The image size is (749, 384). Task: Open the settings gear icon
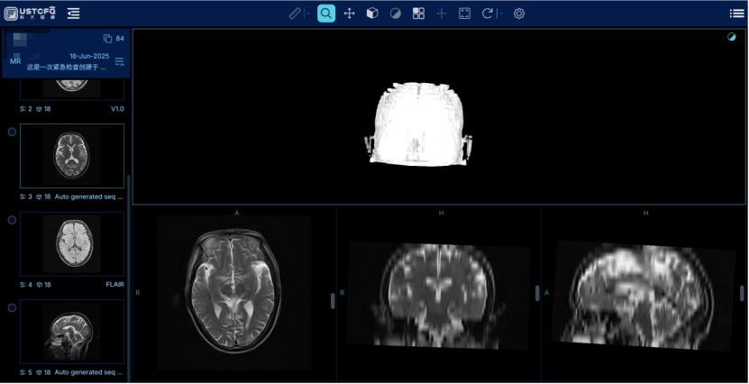click(519, 14)
